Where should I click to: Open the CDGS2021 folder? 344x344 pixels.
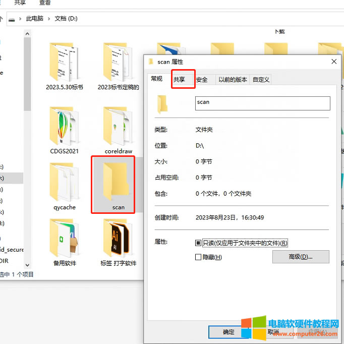pos(64,130)
